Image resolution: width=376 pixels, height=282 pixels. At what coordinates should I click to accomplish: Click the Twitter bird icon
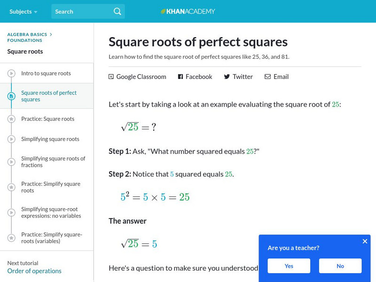pos(227,77)
